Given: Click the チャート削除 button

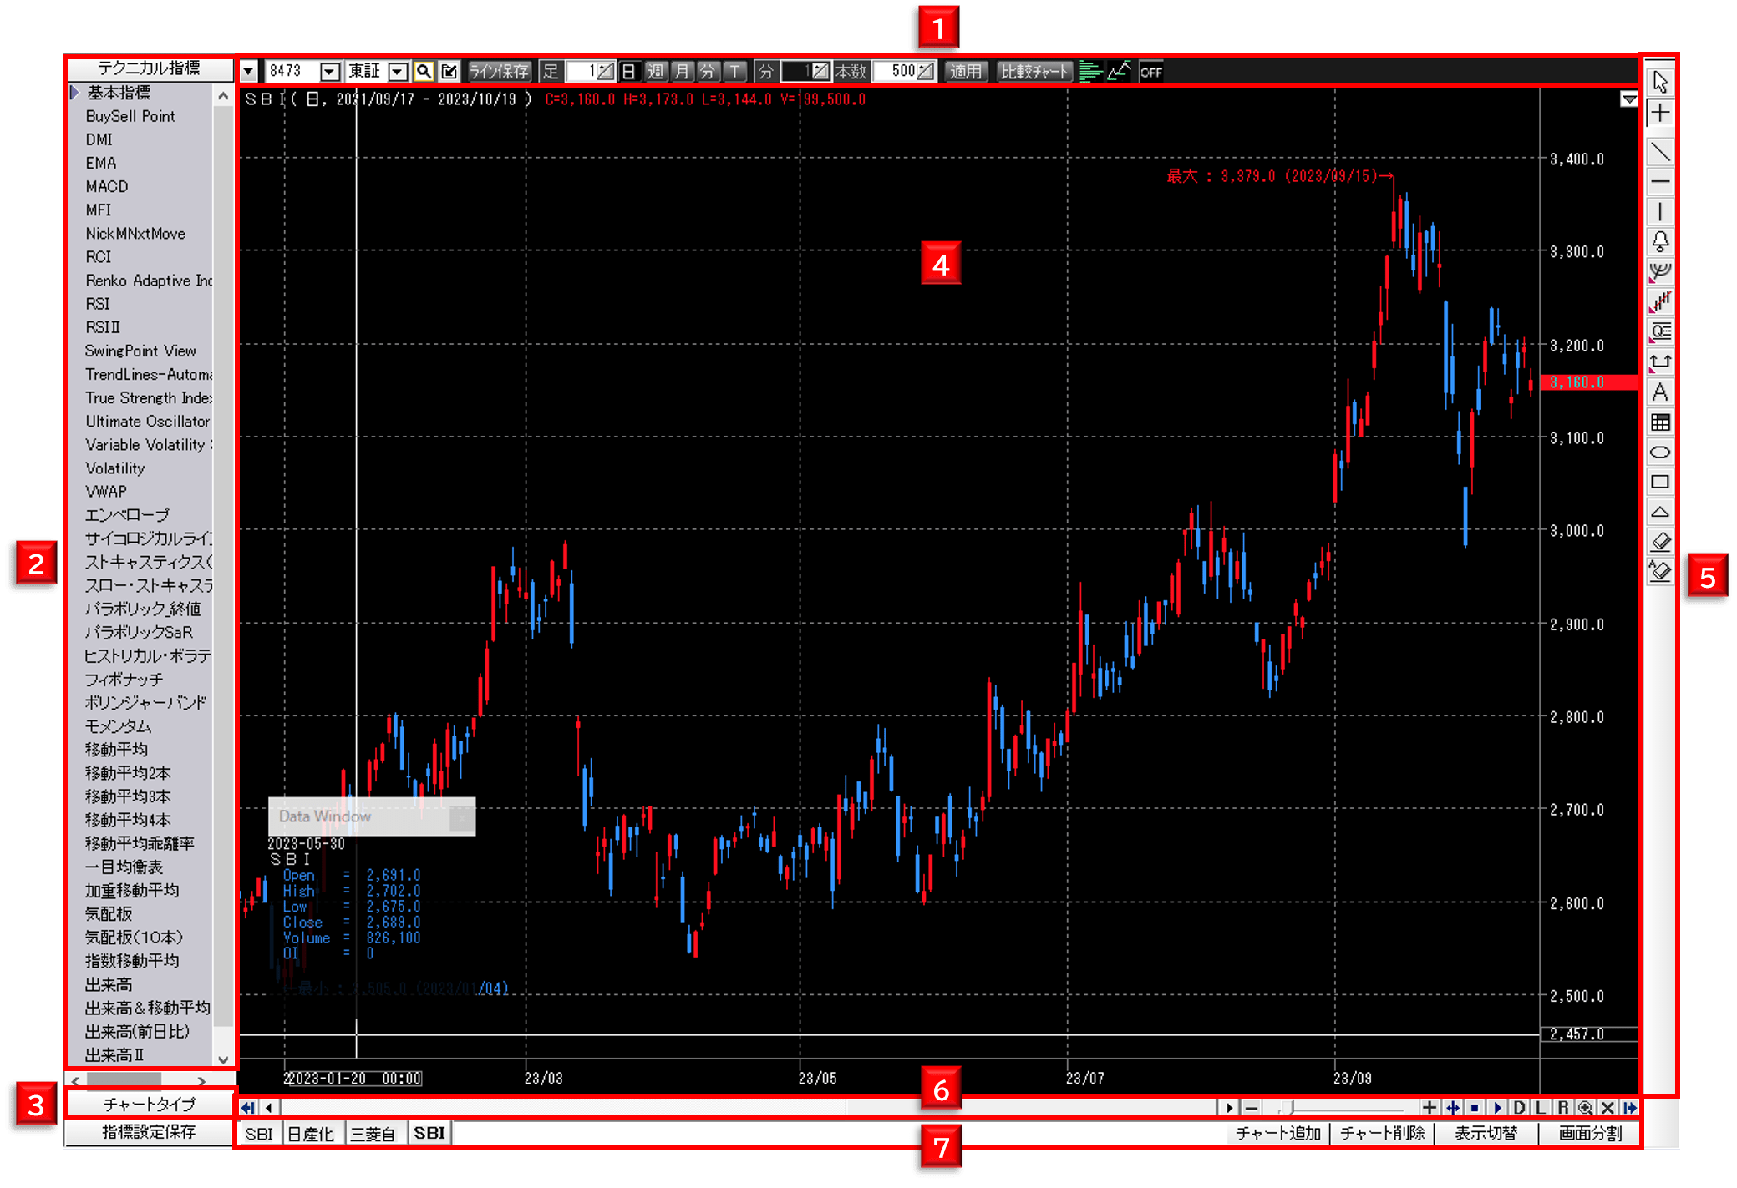Looking at the screenshot, I should coord(1383,1134).
